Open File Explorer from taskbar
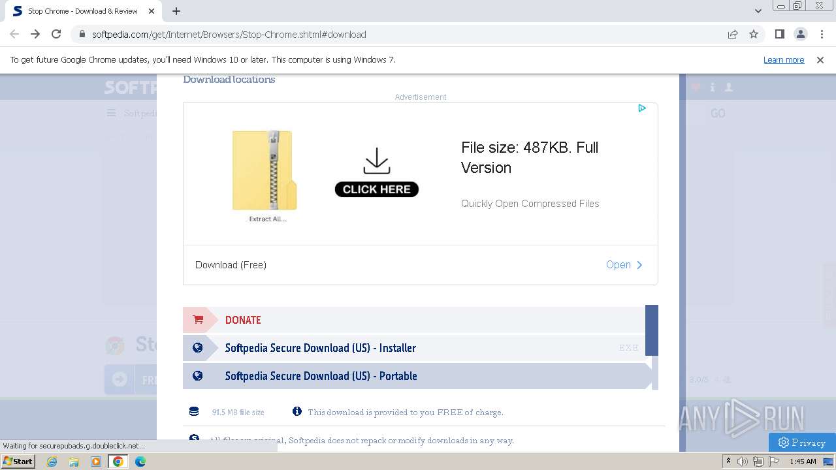This screenshot has height=470, width=836. [74, 462]
